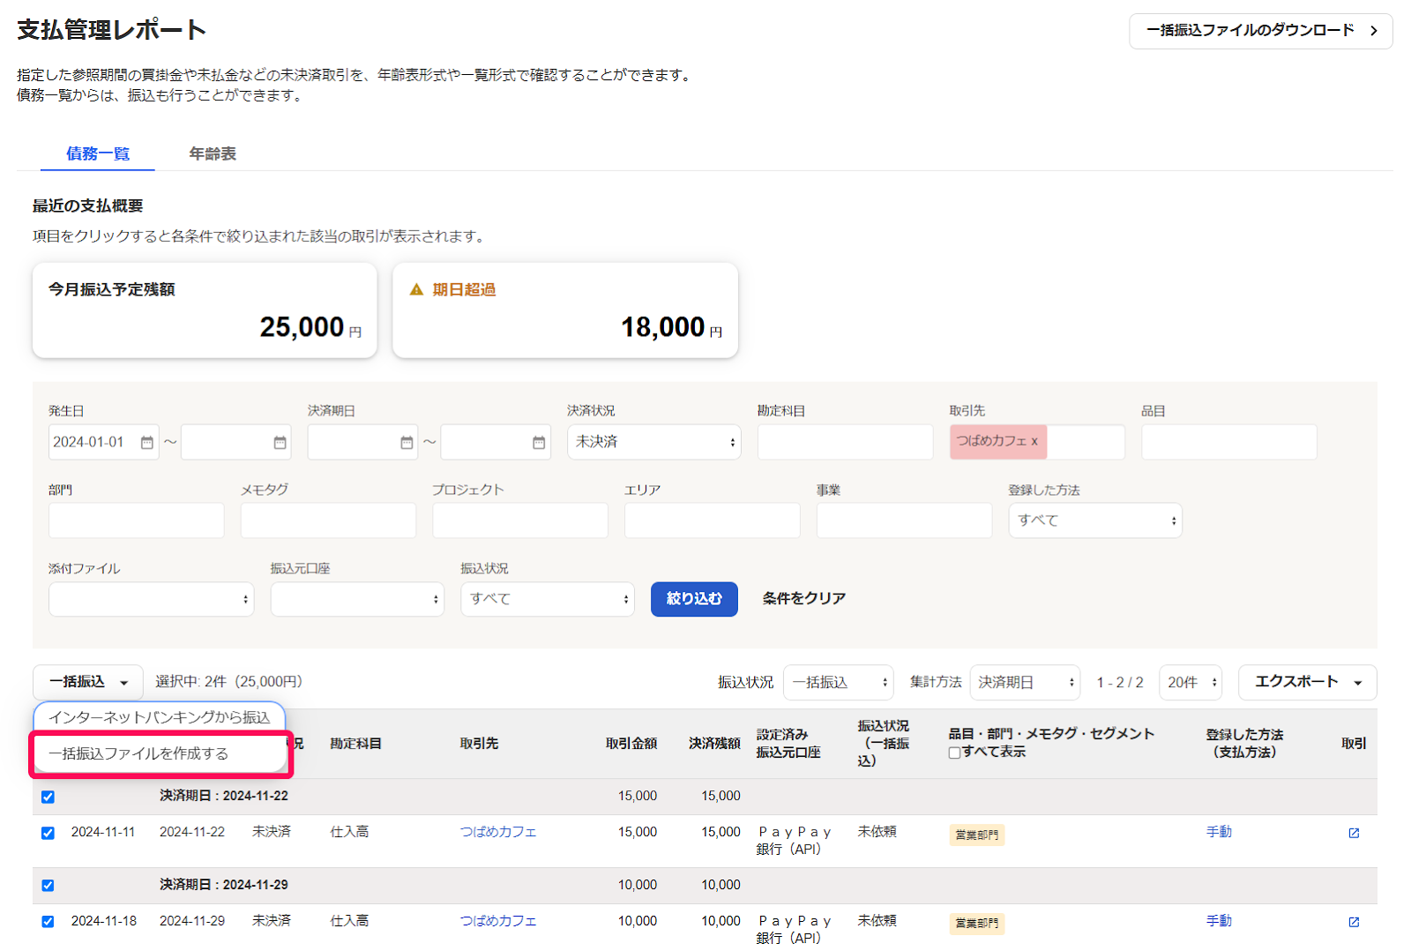Image resolution: width=1411 pixels, height=951 pixels.
Task: Uncheck the 2024-11-18 transaction row checkbox
Action: click(48, 922)
